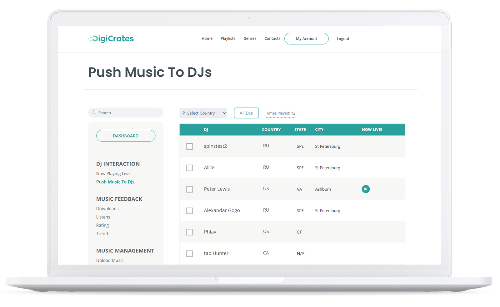Open the Dashboard from the sidebar
Screen dimensions: 500x307
[126, 136]
